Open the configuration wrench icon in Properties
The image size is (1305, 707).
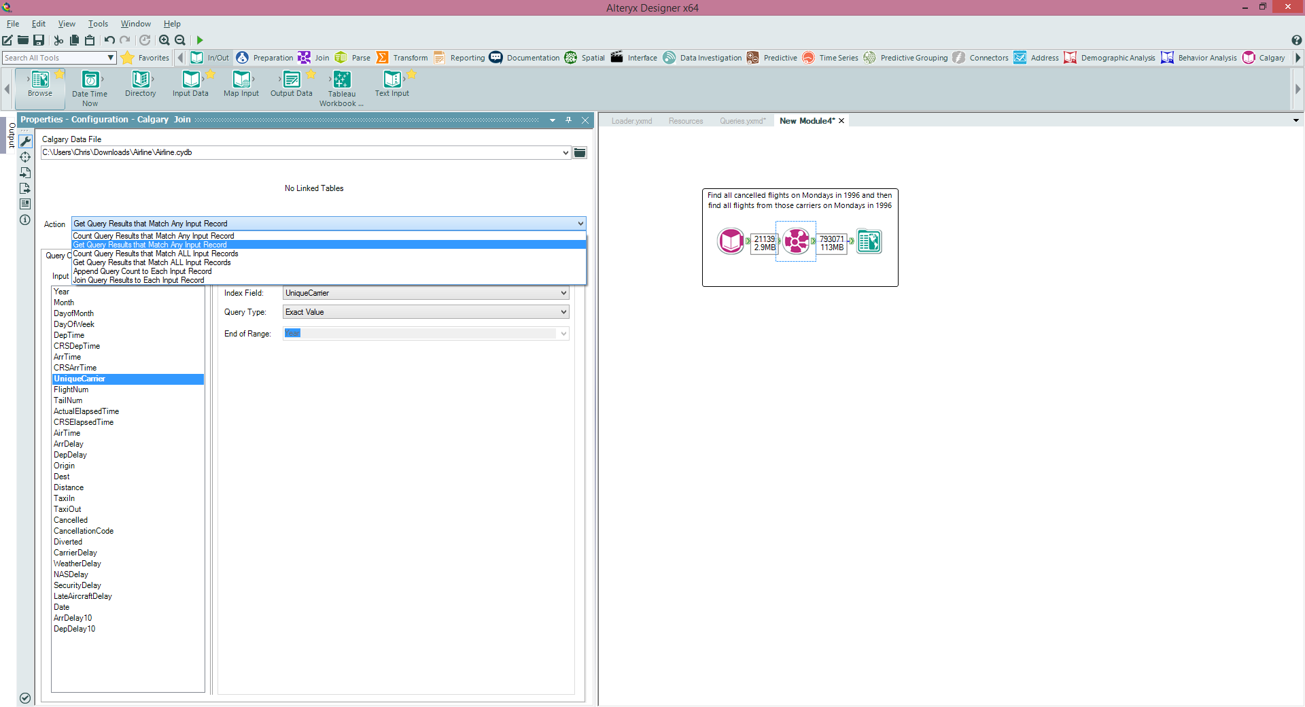[x=25, y=141]
